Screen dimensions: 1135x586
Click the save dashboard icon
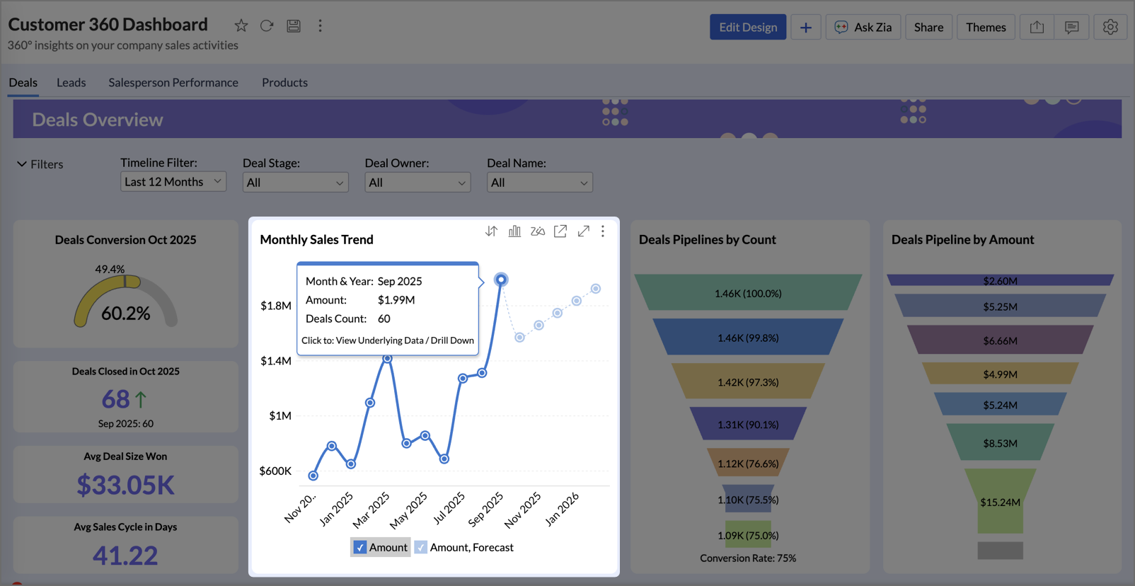coord(294,26)
